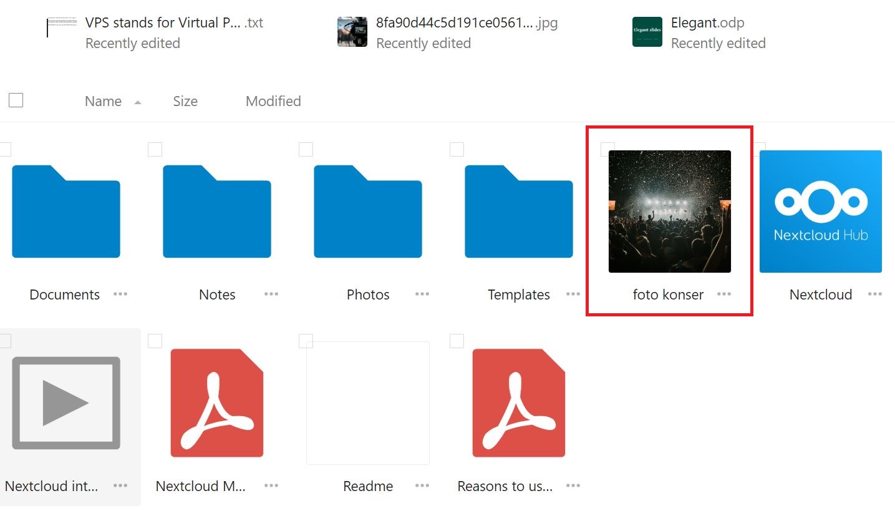Sort files by Size column
This screenshot has height=521, width=895.
185,101
